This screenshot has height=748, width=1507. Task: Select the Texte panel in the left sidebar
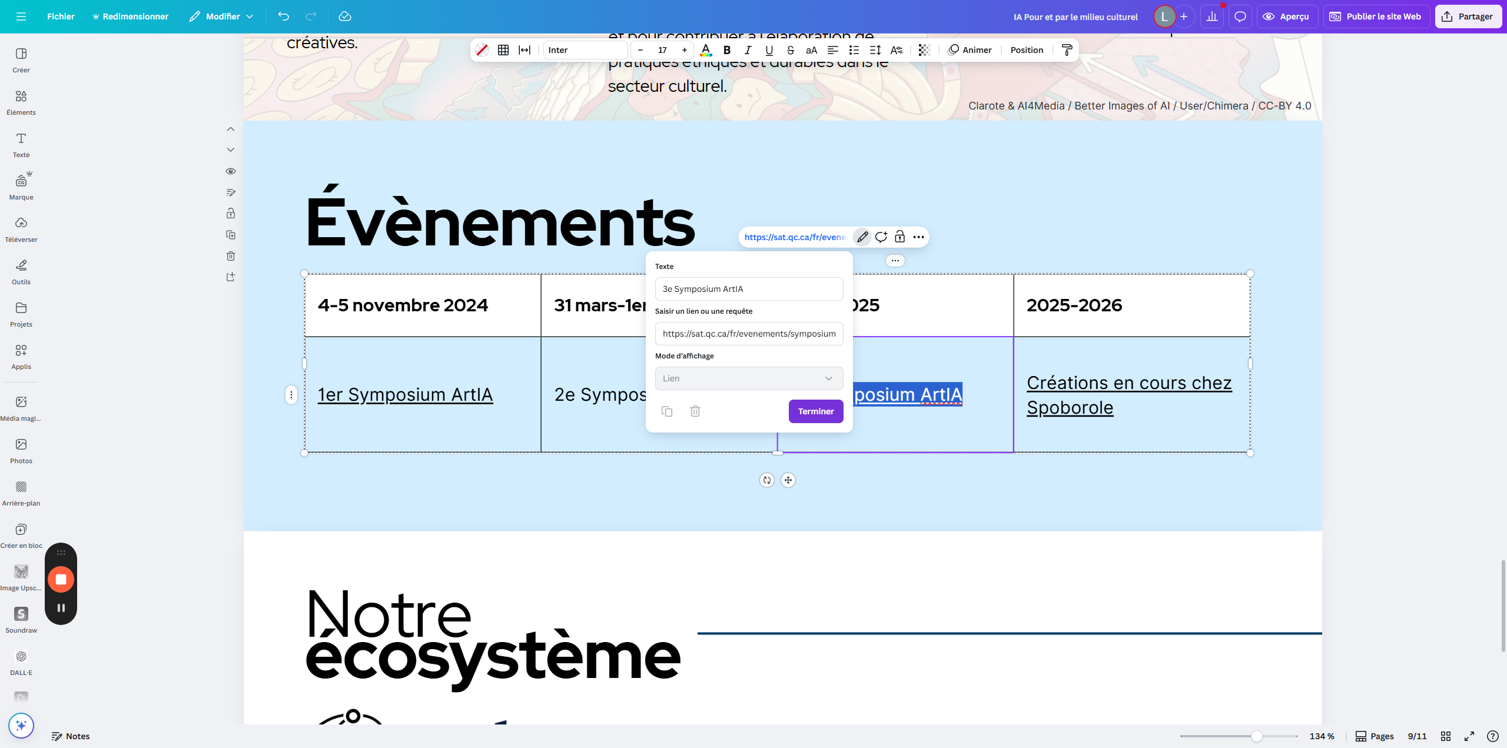(21, 144)
